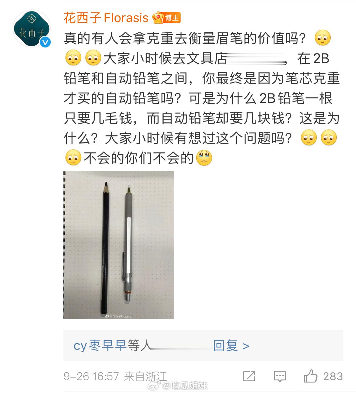
Task: Tap the blue verified badge on avatar
Action: coord(45,42)
